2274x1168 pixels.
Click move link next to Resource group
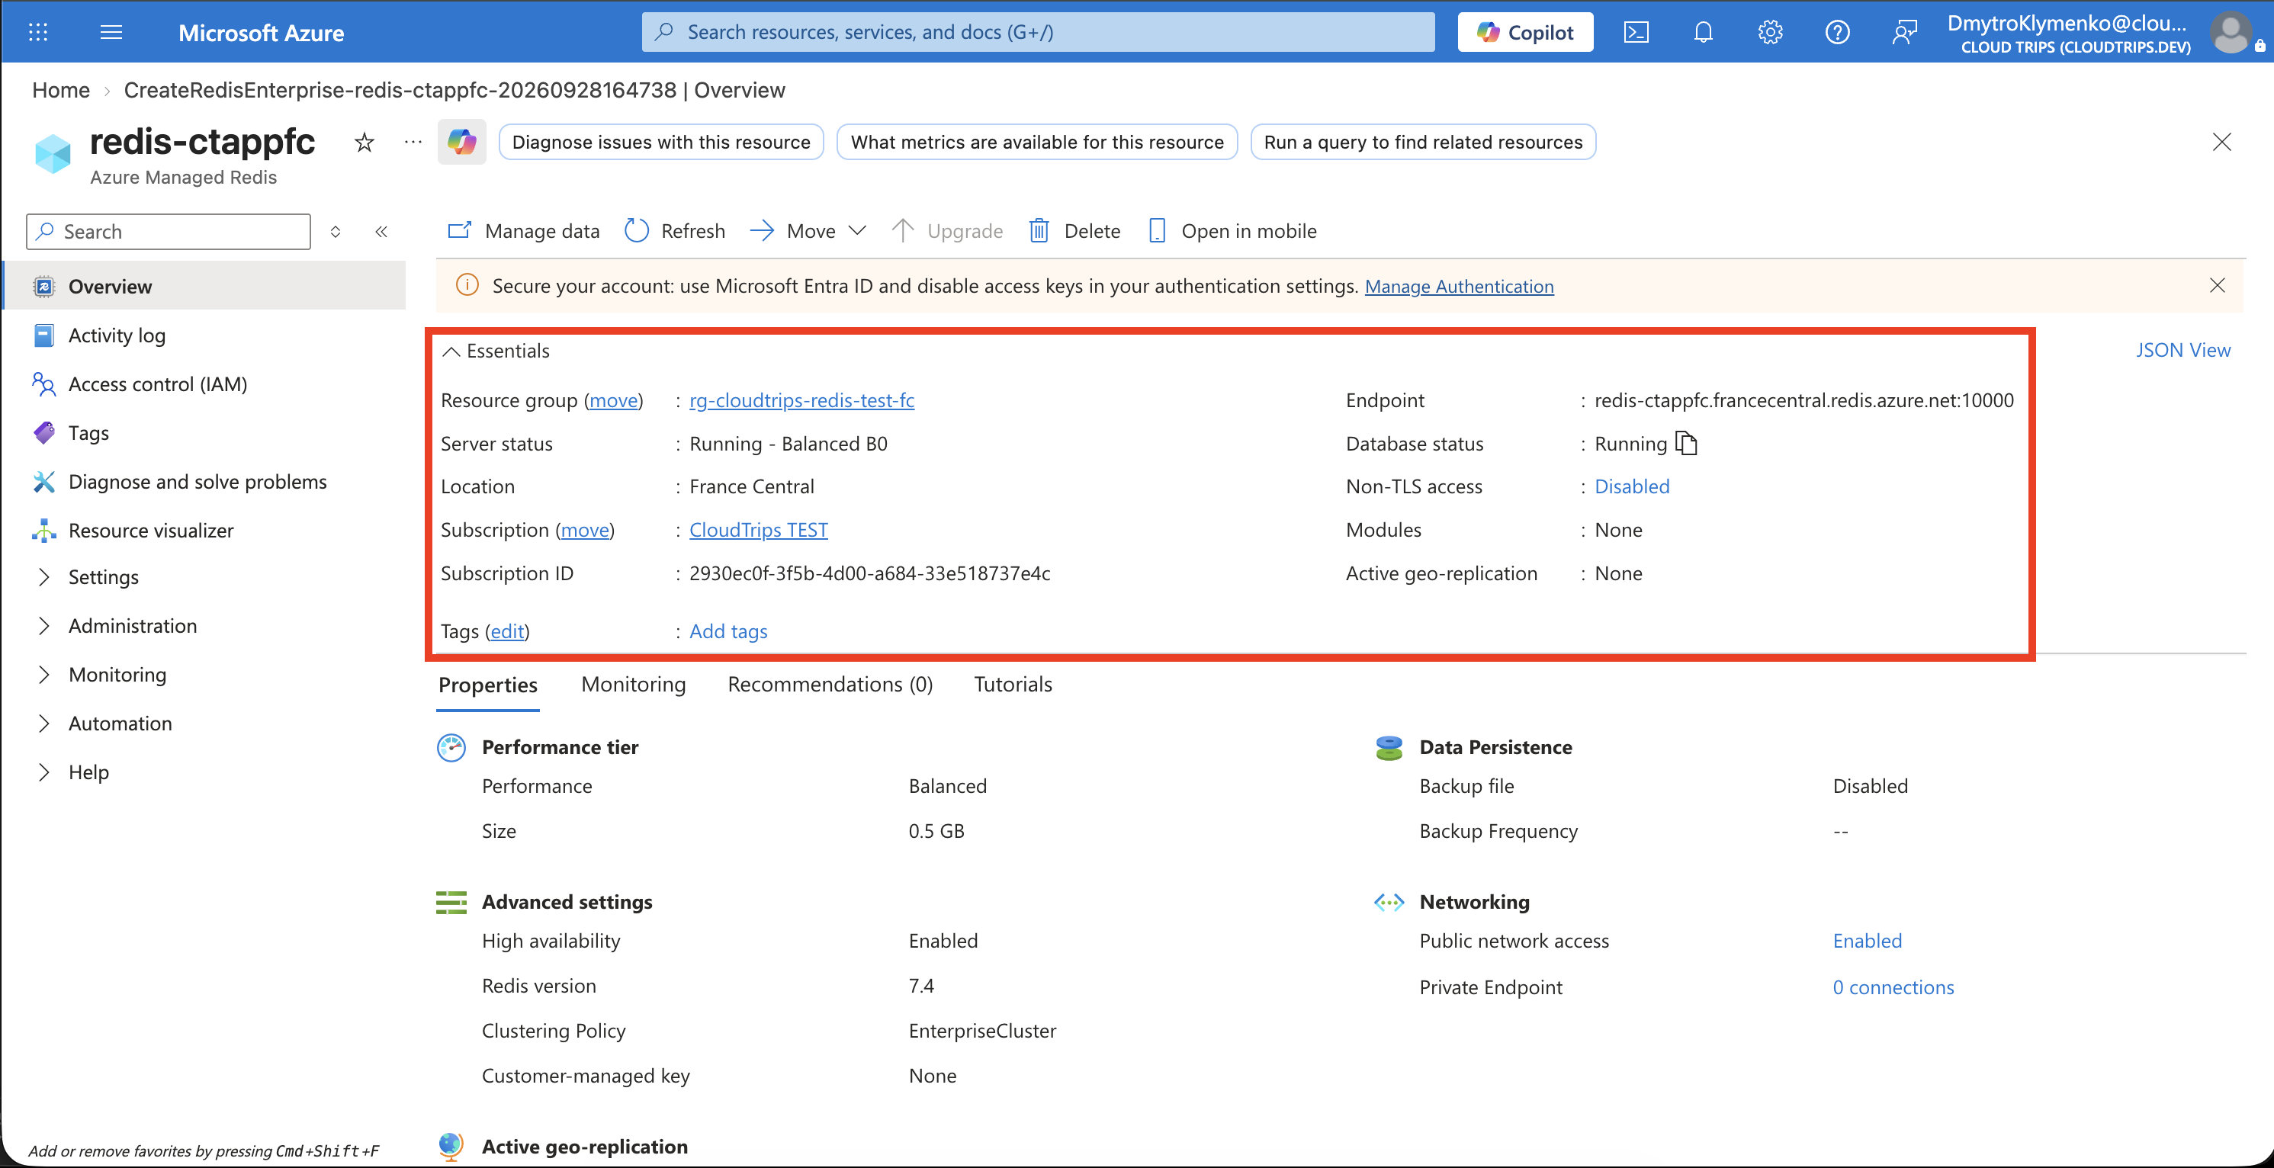[614, 400]
